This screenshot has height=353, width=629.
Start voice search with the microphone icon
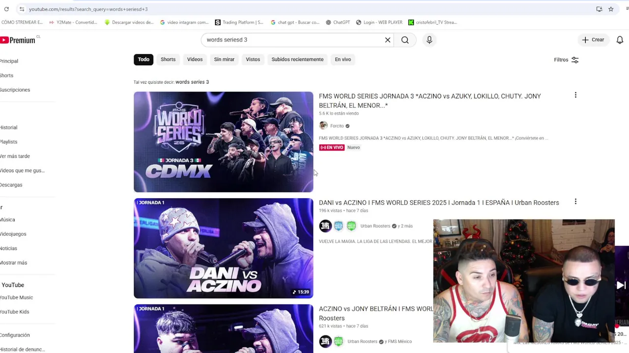pos(429,40)
